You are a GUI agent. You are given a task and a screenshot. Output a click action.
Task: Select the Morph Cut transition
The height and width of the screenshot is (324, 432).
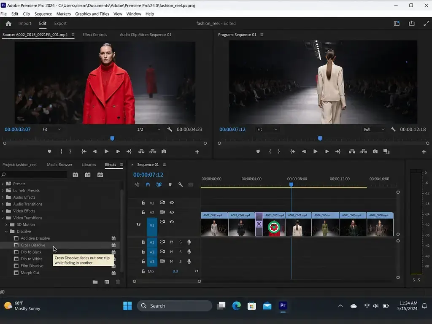[30, 273]
